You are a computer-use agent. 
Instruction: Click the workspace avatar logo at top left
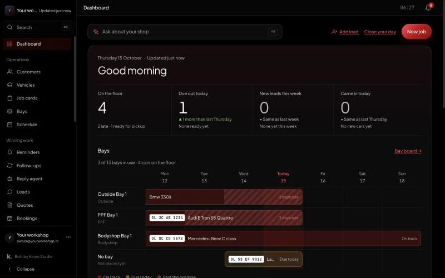pos(9,11)
